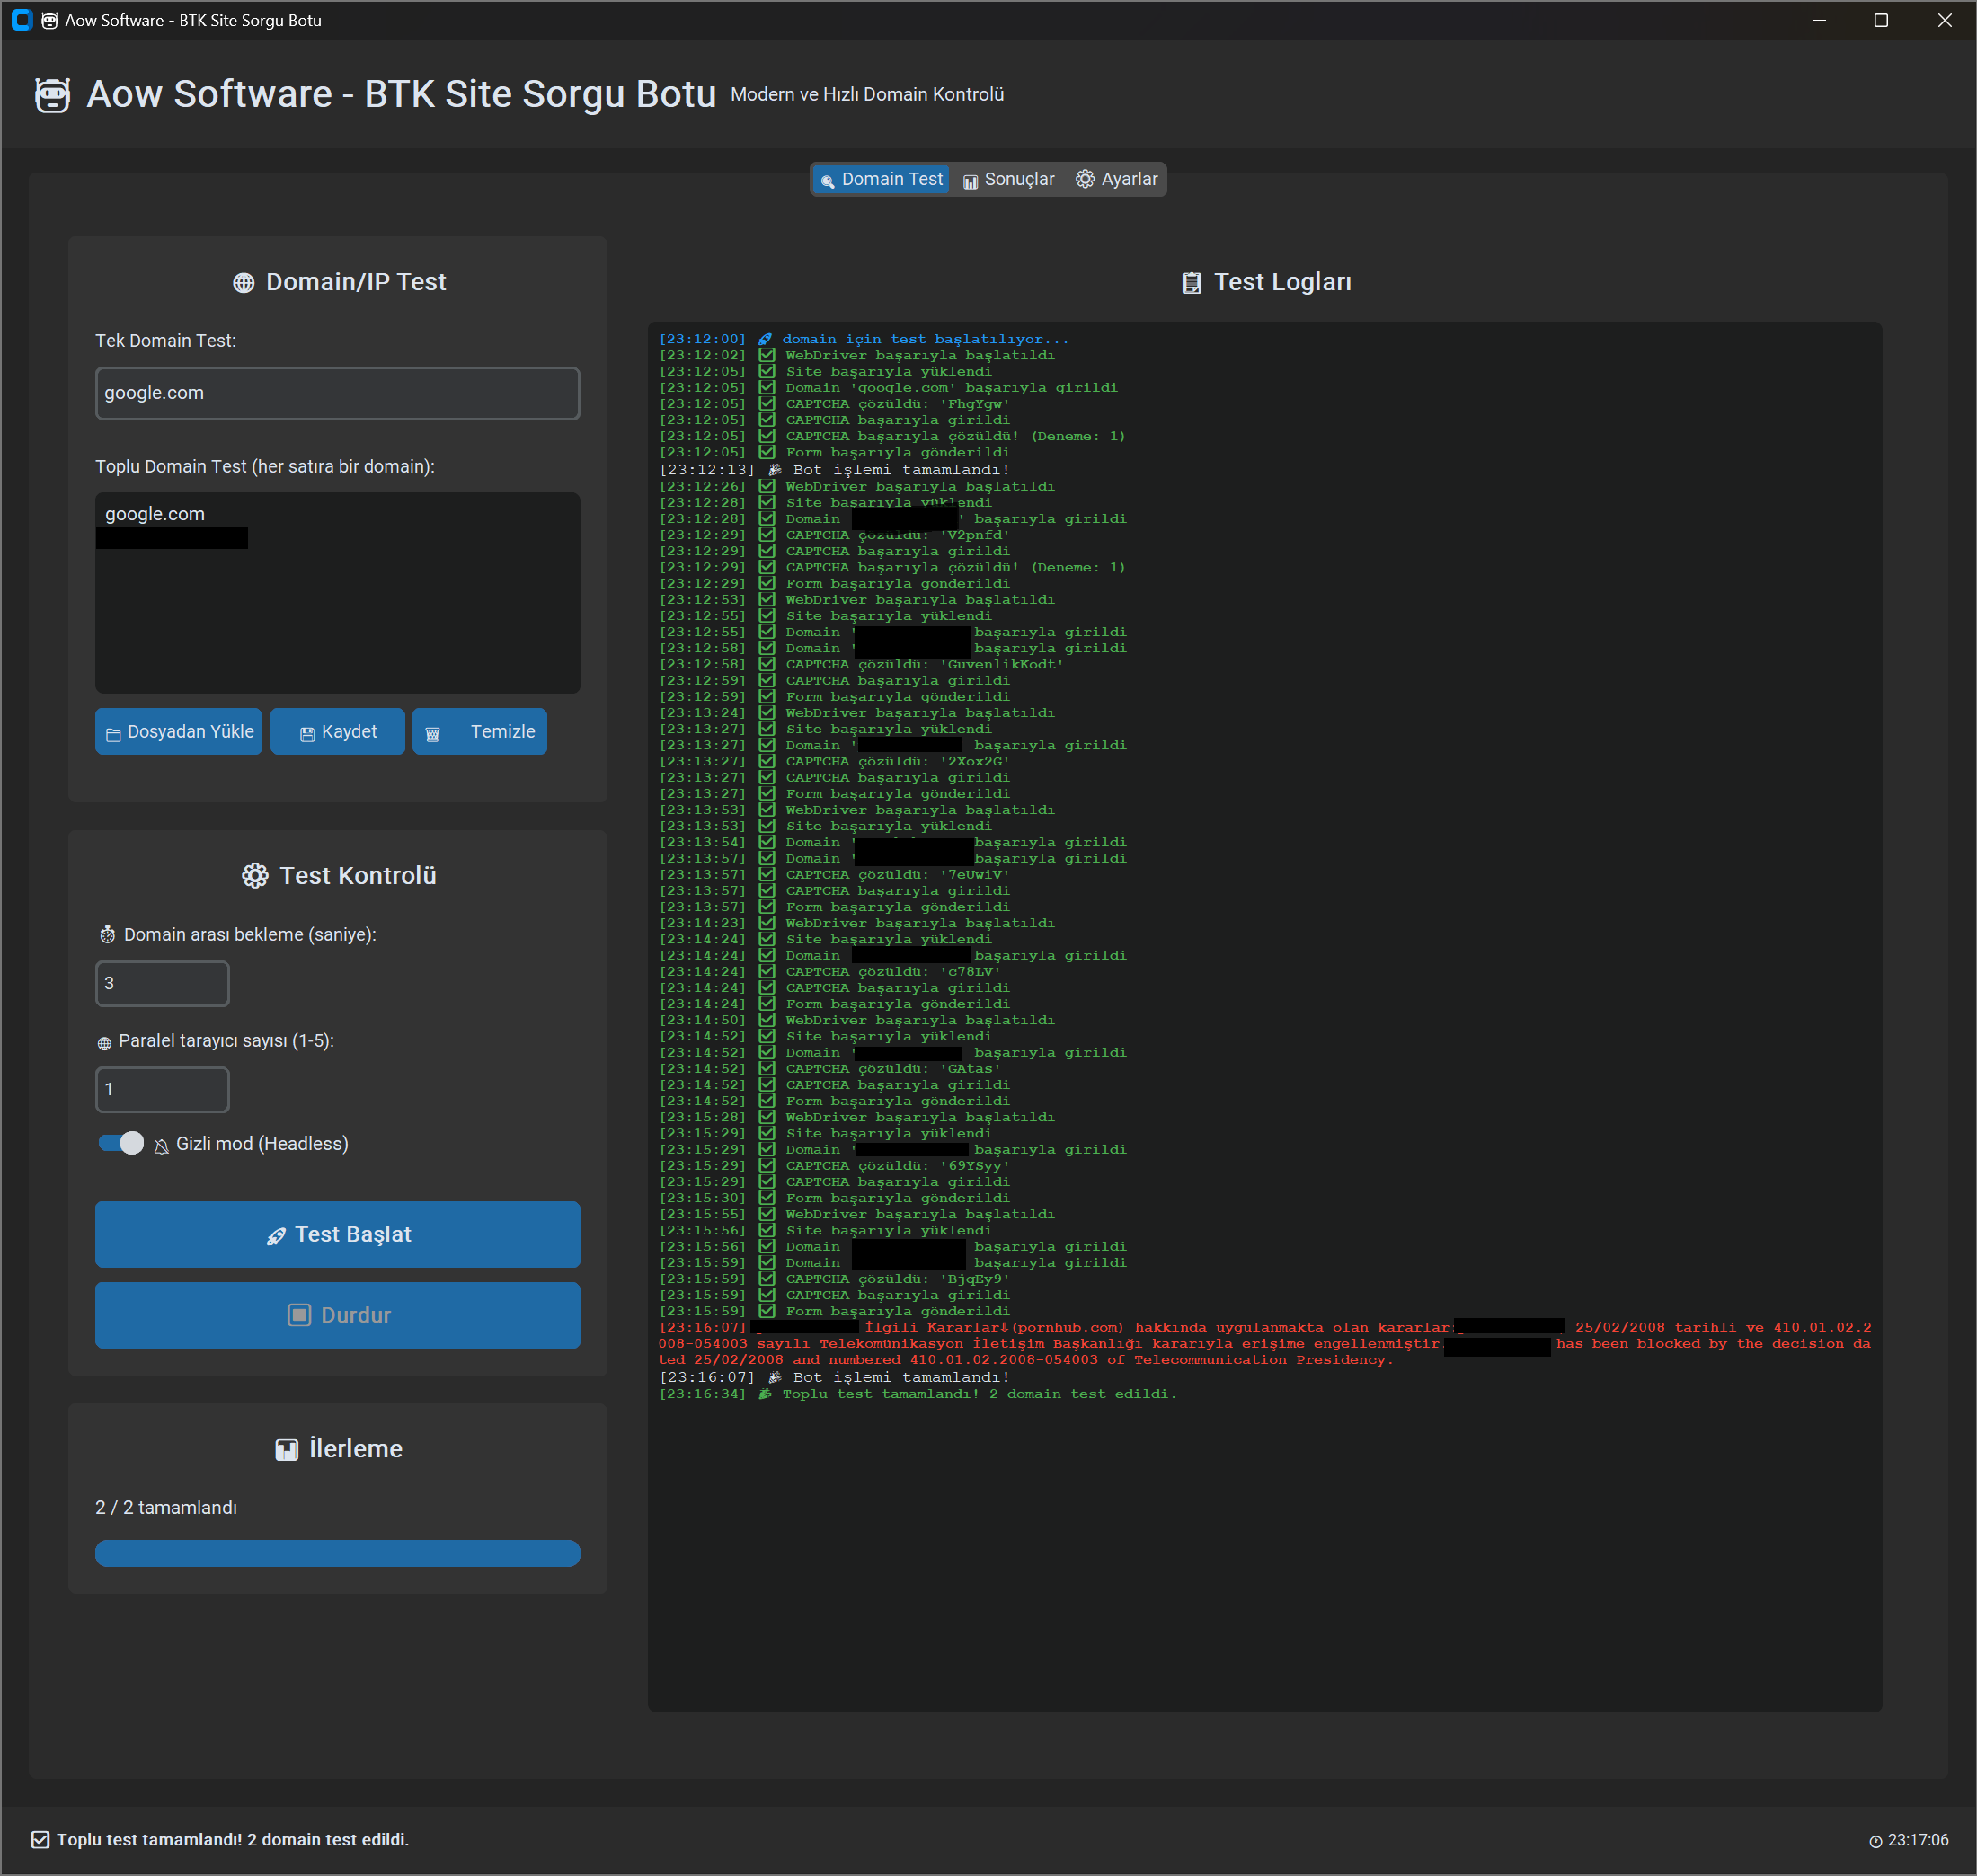Screen dimensions: 1977x1876
Task: Save list with the Kaydet button
Action: pos(337,732)
